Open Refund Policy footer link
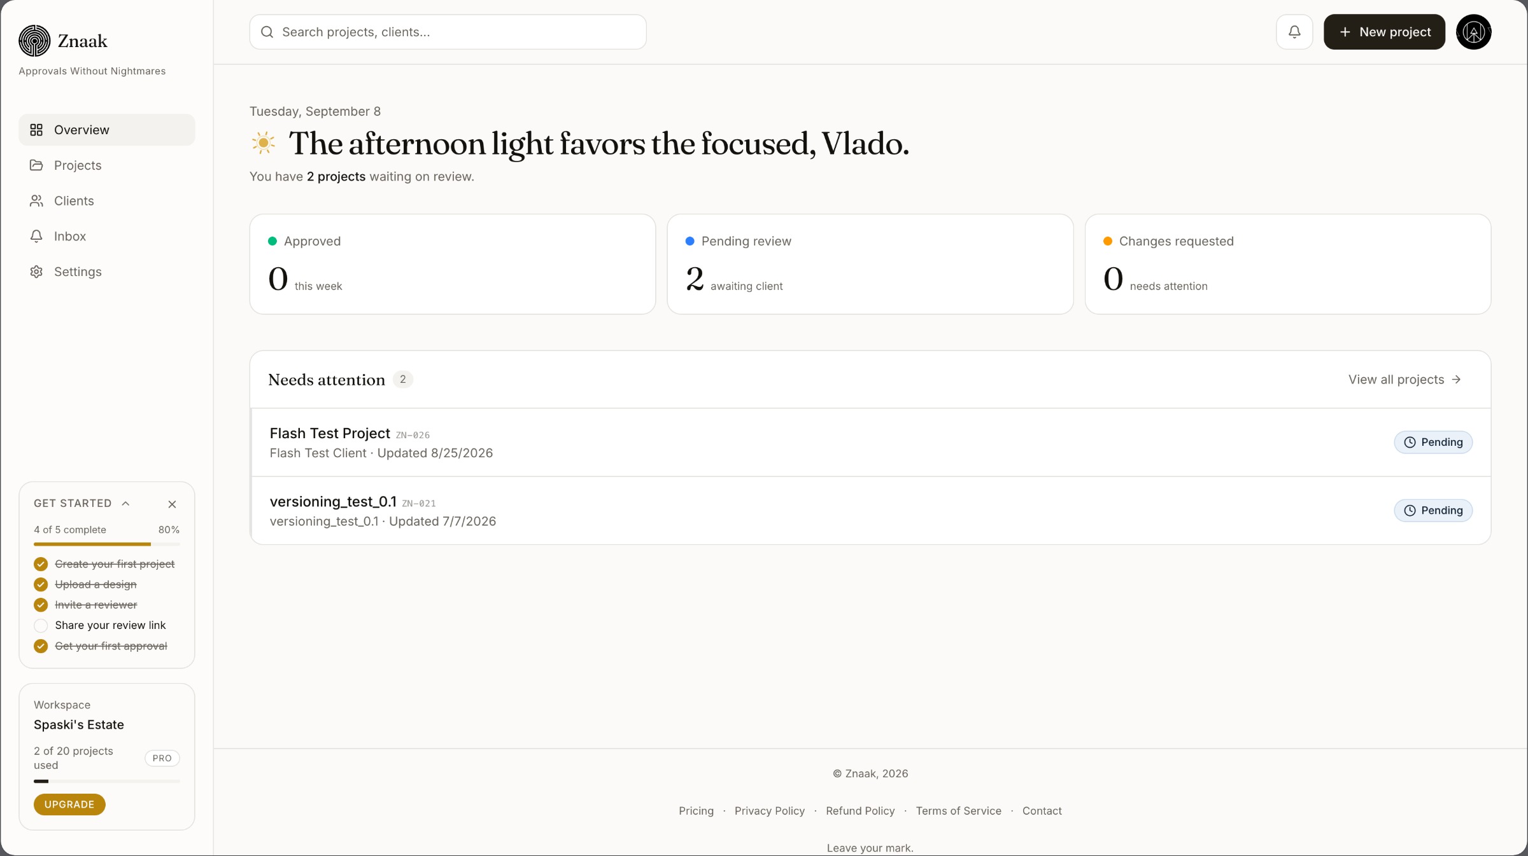Image resolution: width=1528 pixels, height=856 pixels. coord(860,811)
